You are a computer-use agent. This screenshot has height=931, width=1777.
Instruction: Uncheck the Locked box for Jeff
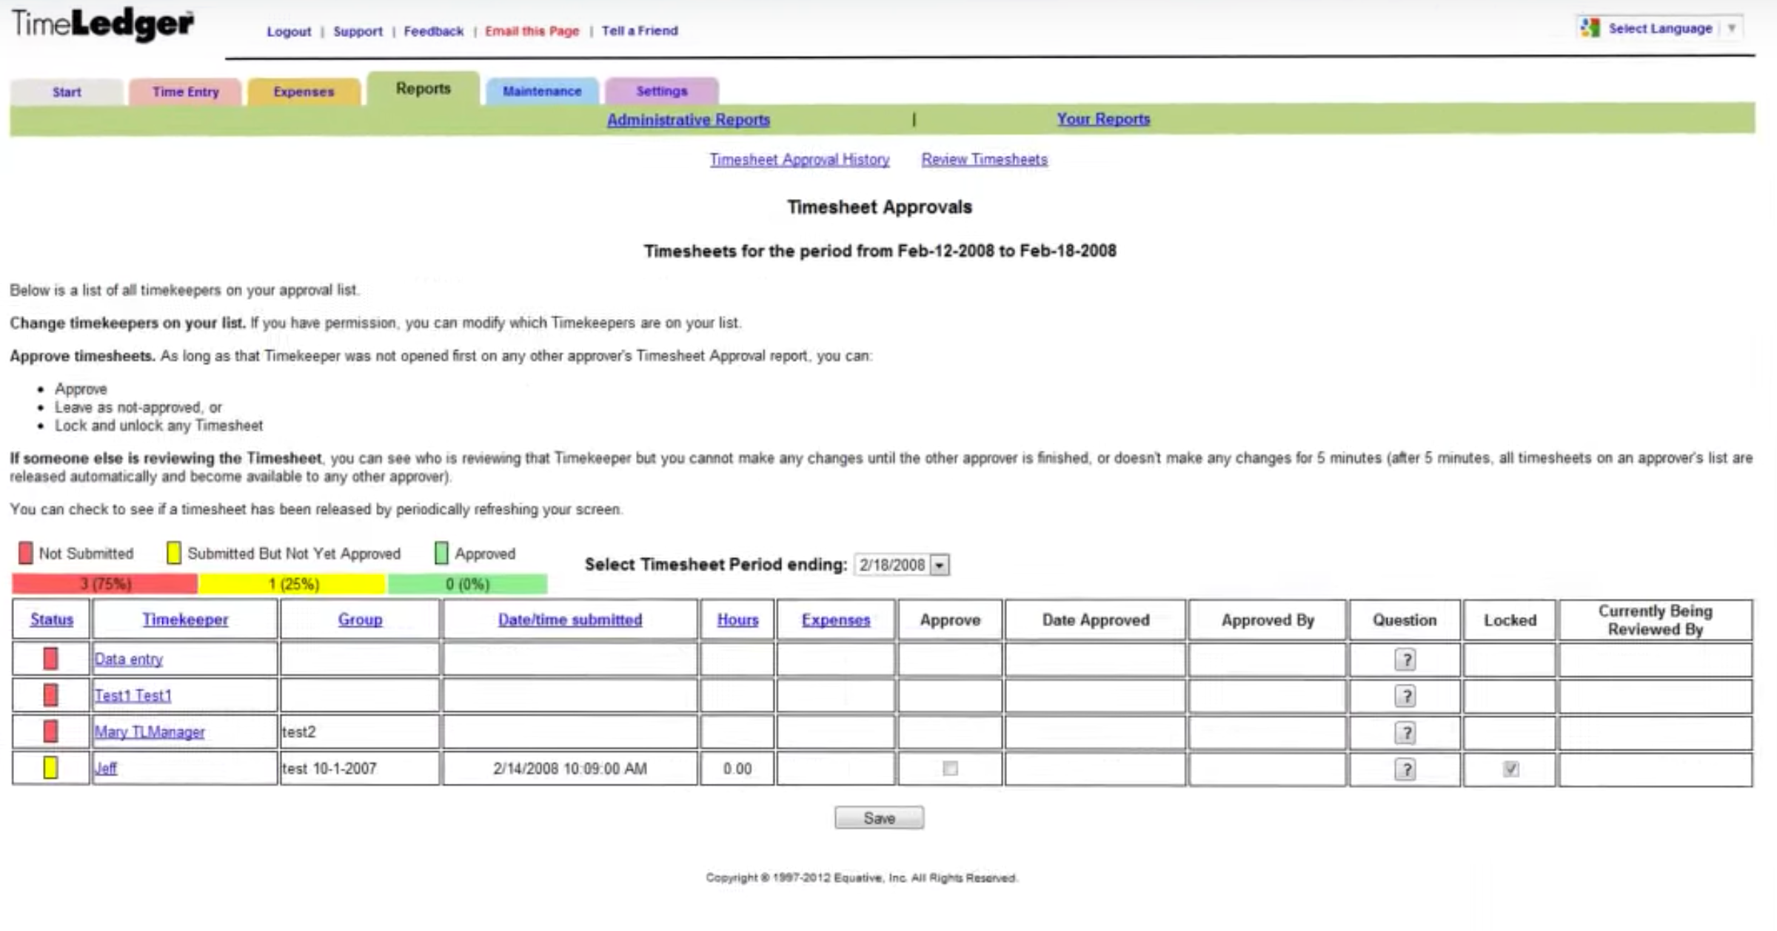tap(1510, 769)
